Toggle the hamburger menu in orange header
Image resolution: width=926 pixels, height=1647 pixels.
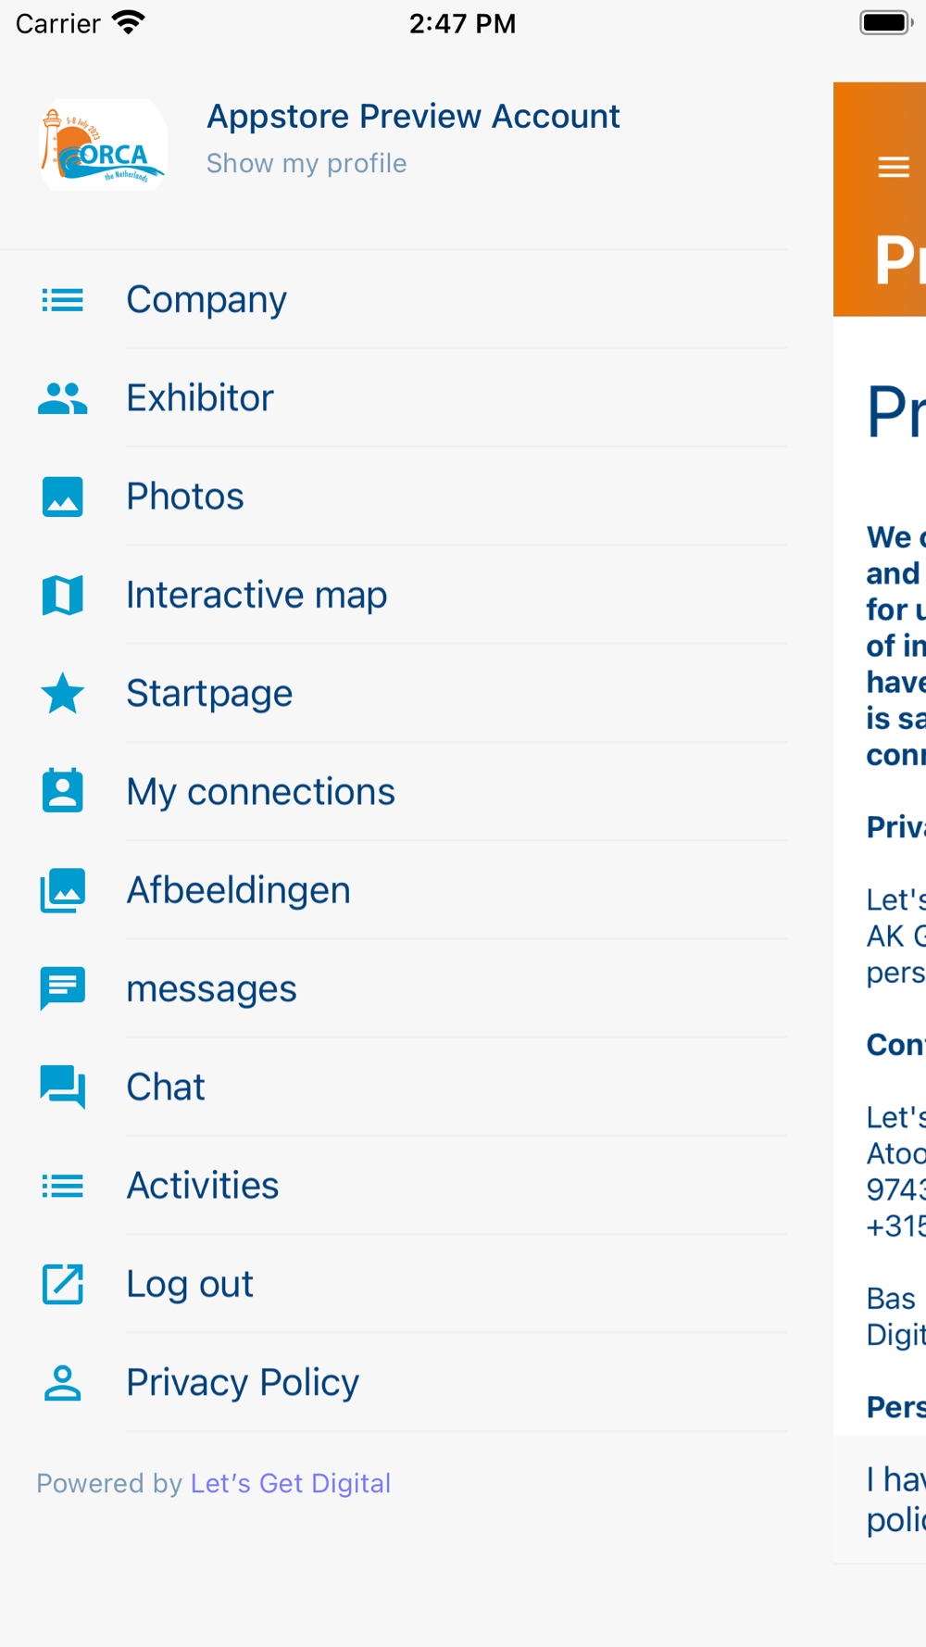coord(894,167)
